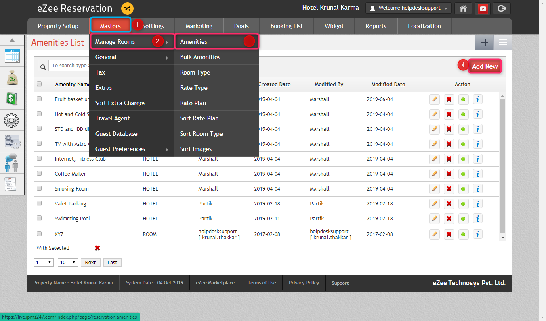Click the red X next to With Selected

[97, 248]
